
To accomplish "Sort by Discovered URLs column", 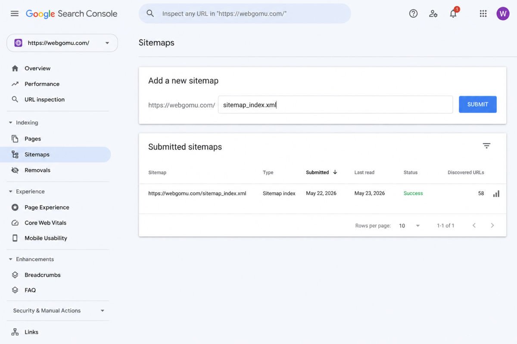I will (466, 172).
